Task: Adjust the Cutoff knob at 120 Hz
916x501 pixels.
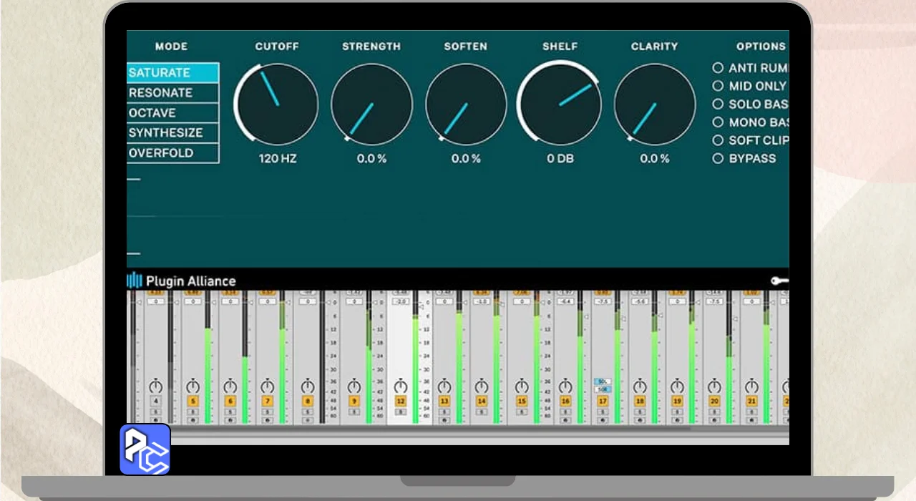Action: (x=276, y=104)
